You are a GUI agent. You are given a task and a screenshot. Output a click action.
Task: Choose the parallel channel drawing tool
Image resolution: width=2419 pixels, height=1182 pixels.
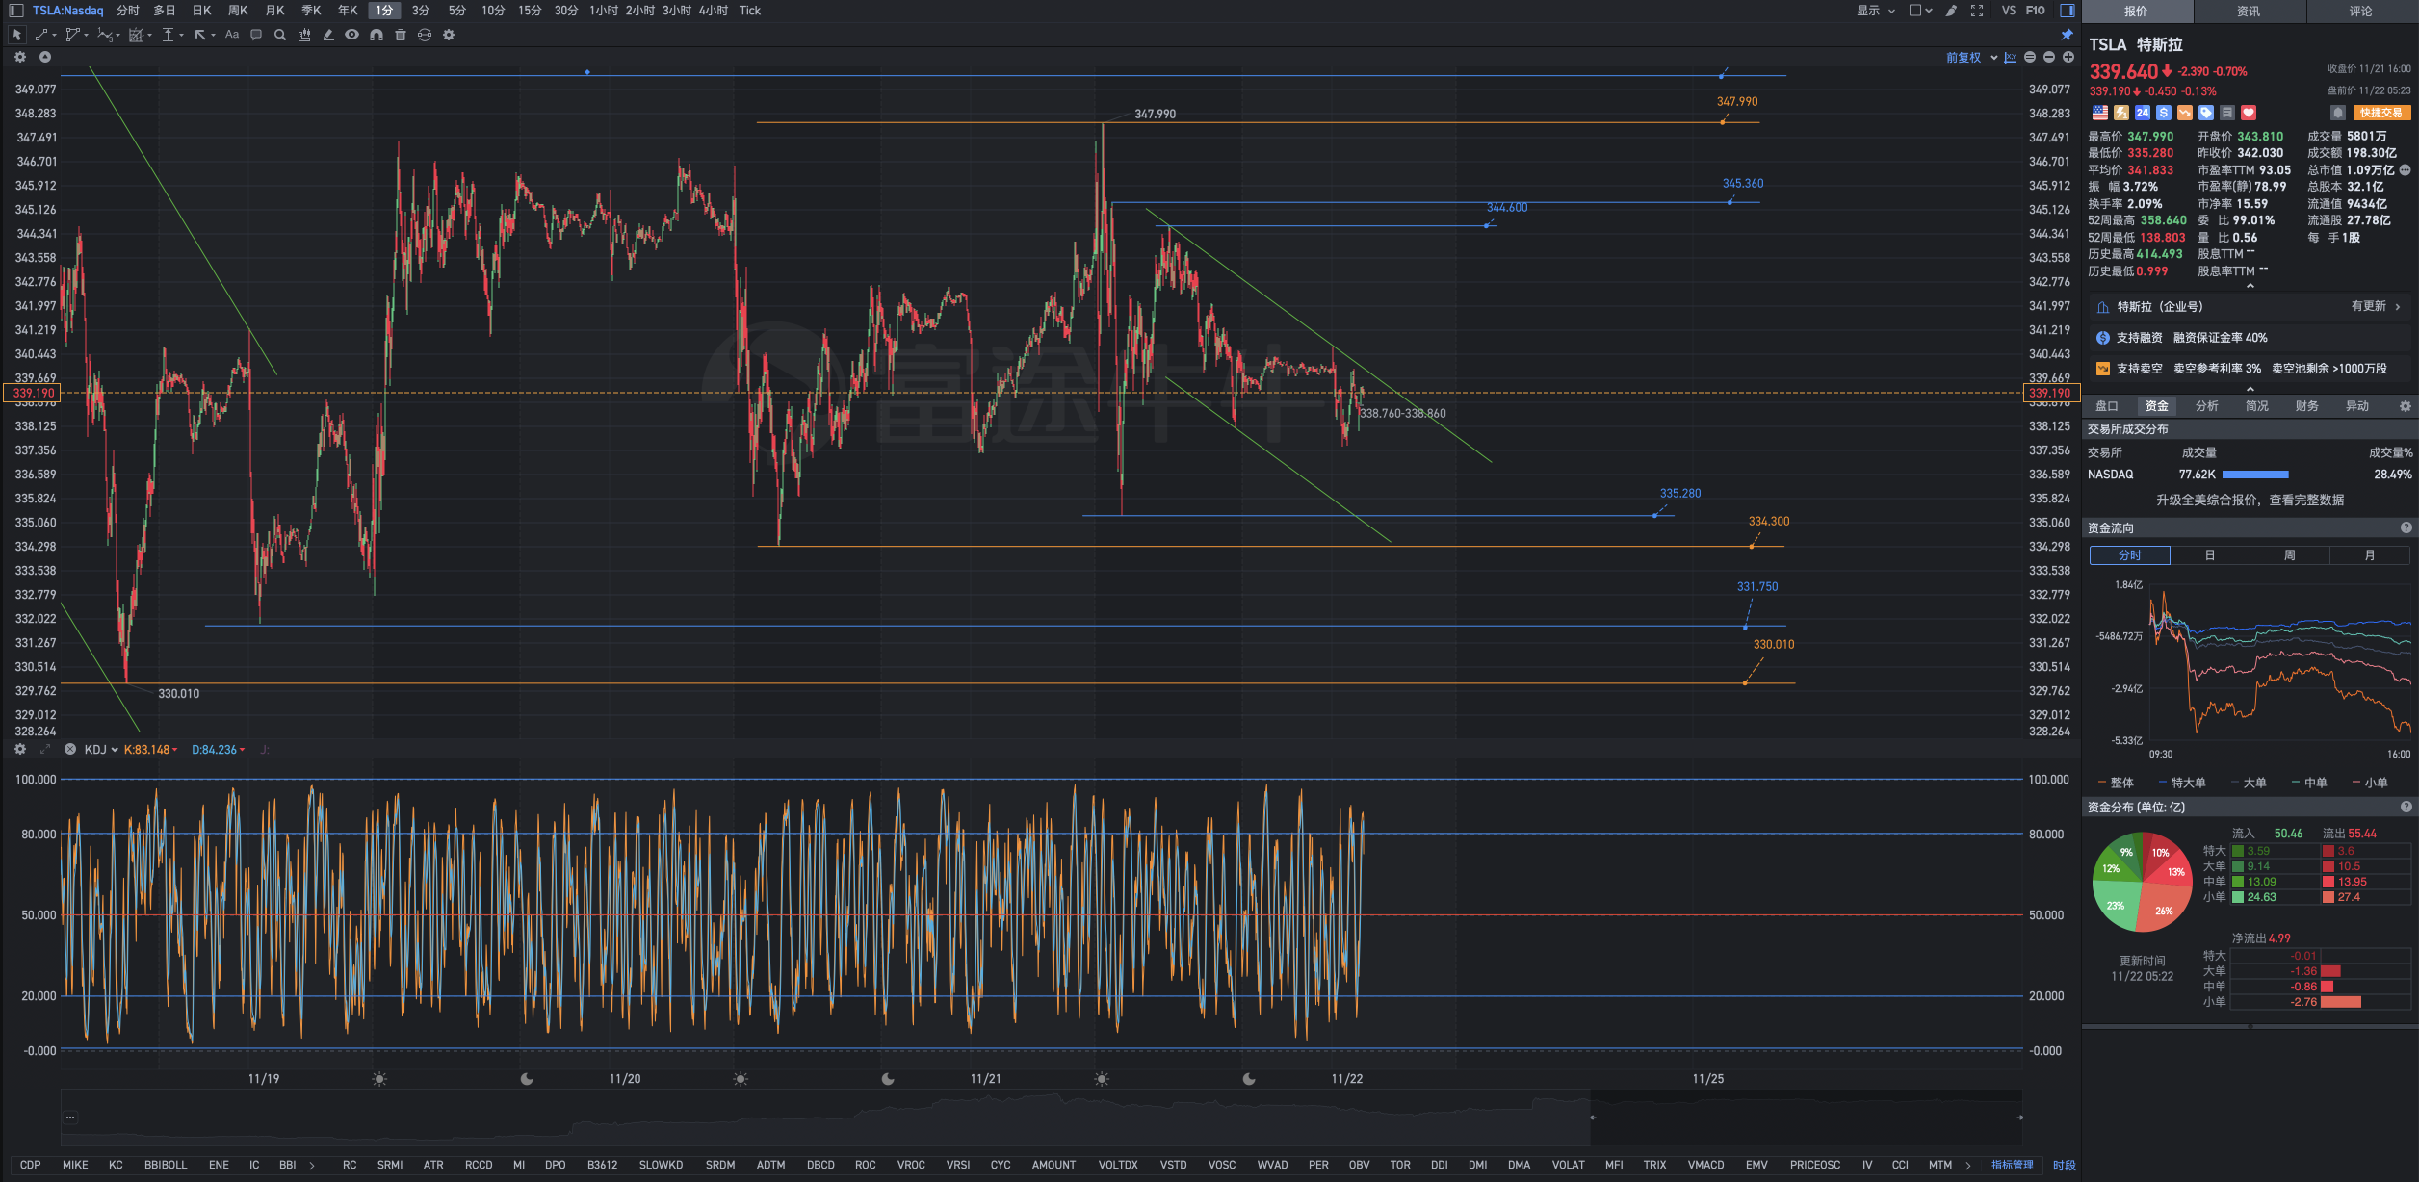click(x=73, y=35)
